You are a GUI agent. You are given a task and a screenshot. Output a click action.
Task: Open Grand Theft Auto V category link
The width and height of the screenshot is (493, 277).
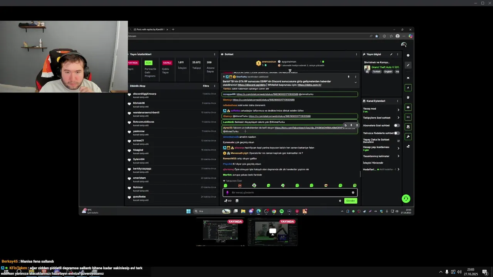(385, 67)
